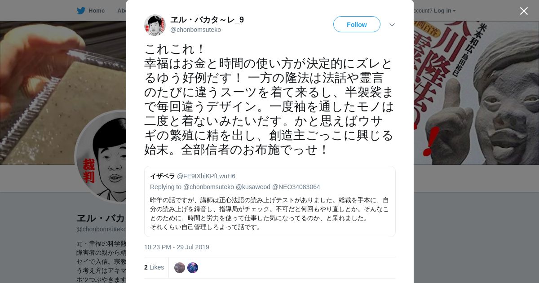Click the profile header banner image
This screenshot has height=283, width=539.
[x=63, y=90]
